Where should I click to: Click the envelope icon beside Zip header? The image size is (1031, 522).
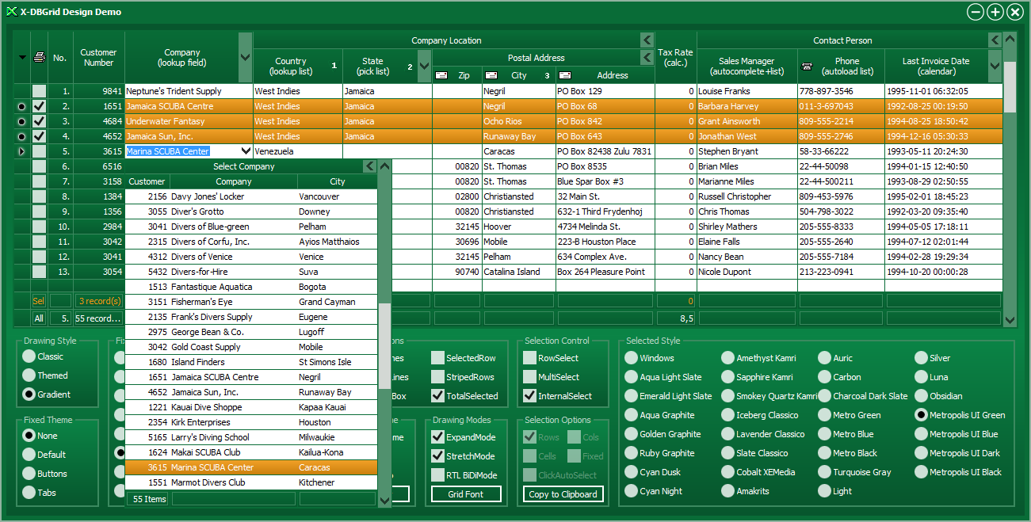click(441, 75)
